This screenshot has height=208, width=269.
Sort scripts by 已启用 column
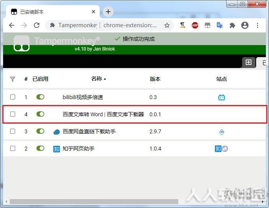(40, 79)
